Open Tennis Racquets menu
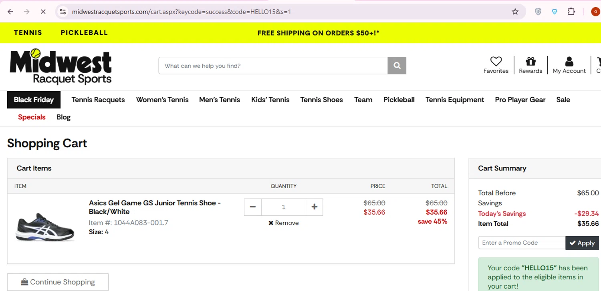This screenshot has width=601, height=291. click(x=98, y=100)
